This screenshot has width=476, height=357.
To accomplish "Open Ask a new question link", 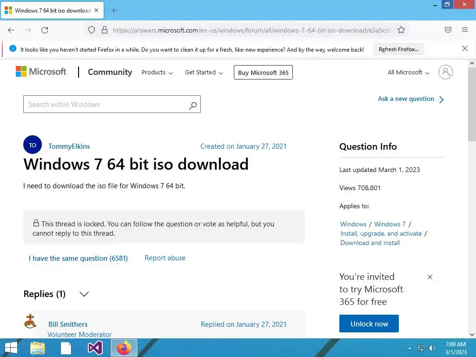I will (x=411, y=99).
